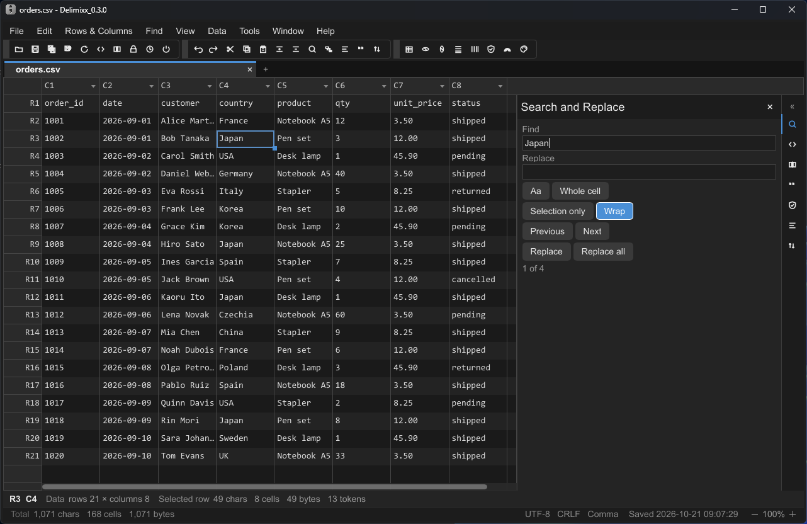Collapse the side panel with double chevron
The height and width of the screenshot is (524, 807).
tap(793, 106)
